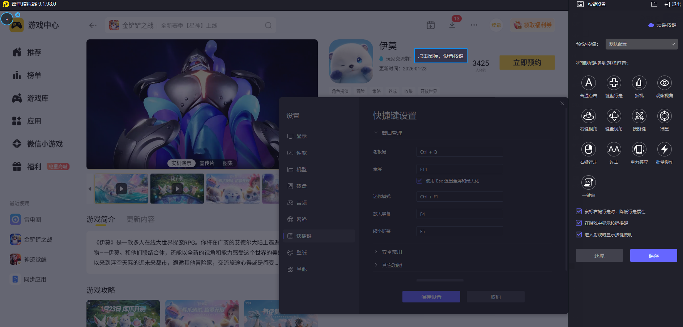This screenshot has width=683, height=327.
Task: Click the 老板键 Ctrl + Q shortcut field
Action: click(460, 152)
